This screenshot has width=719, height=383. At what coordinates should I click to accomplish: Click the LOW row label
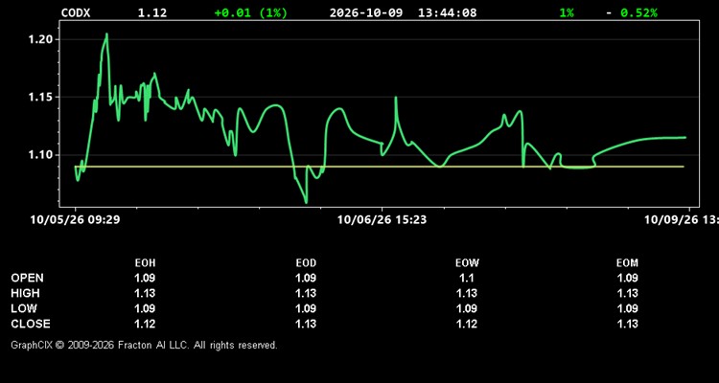point(24,308)
